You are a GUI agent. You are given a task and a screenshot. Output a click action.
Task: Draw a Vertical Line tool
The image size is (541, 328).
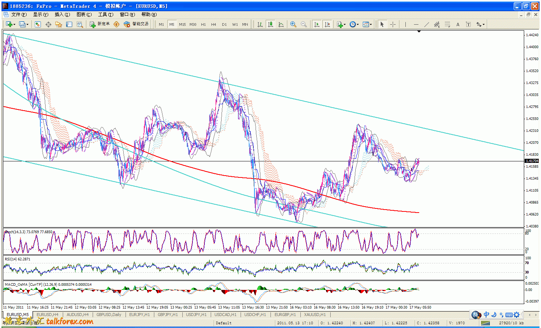point(405,24)
